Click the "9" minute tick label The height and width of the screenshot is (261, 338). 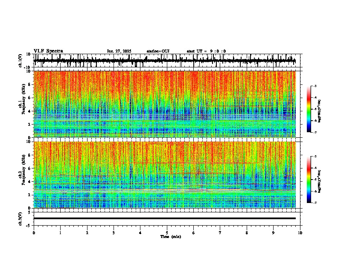(x=273, y=233)
